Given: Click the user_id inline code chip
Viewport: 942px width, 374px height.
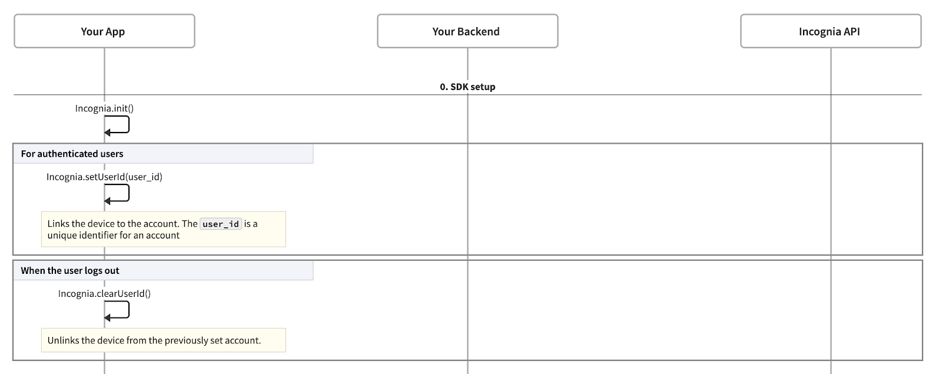Looking at the screenshot, I should [221, 224].
